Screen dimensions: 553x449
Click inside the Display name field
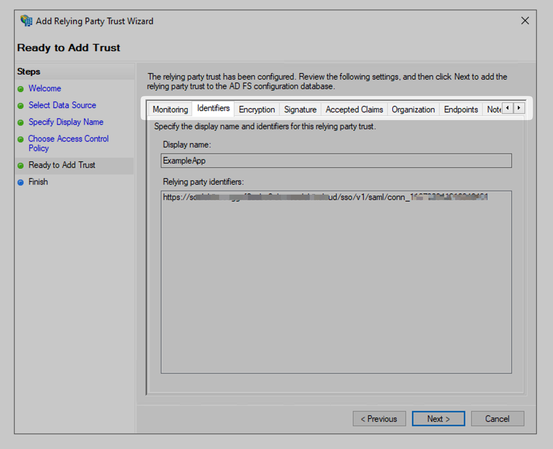[335, 161]
